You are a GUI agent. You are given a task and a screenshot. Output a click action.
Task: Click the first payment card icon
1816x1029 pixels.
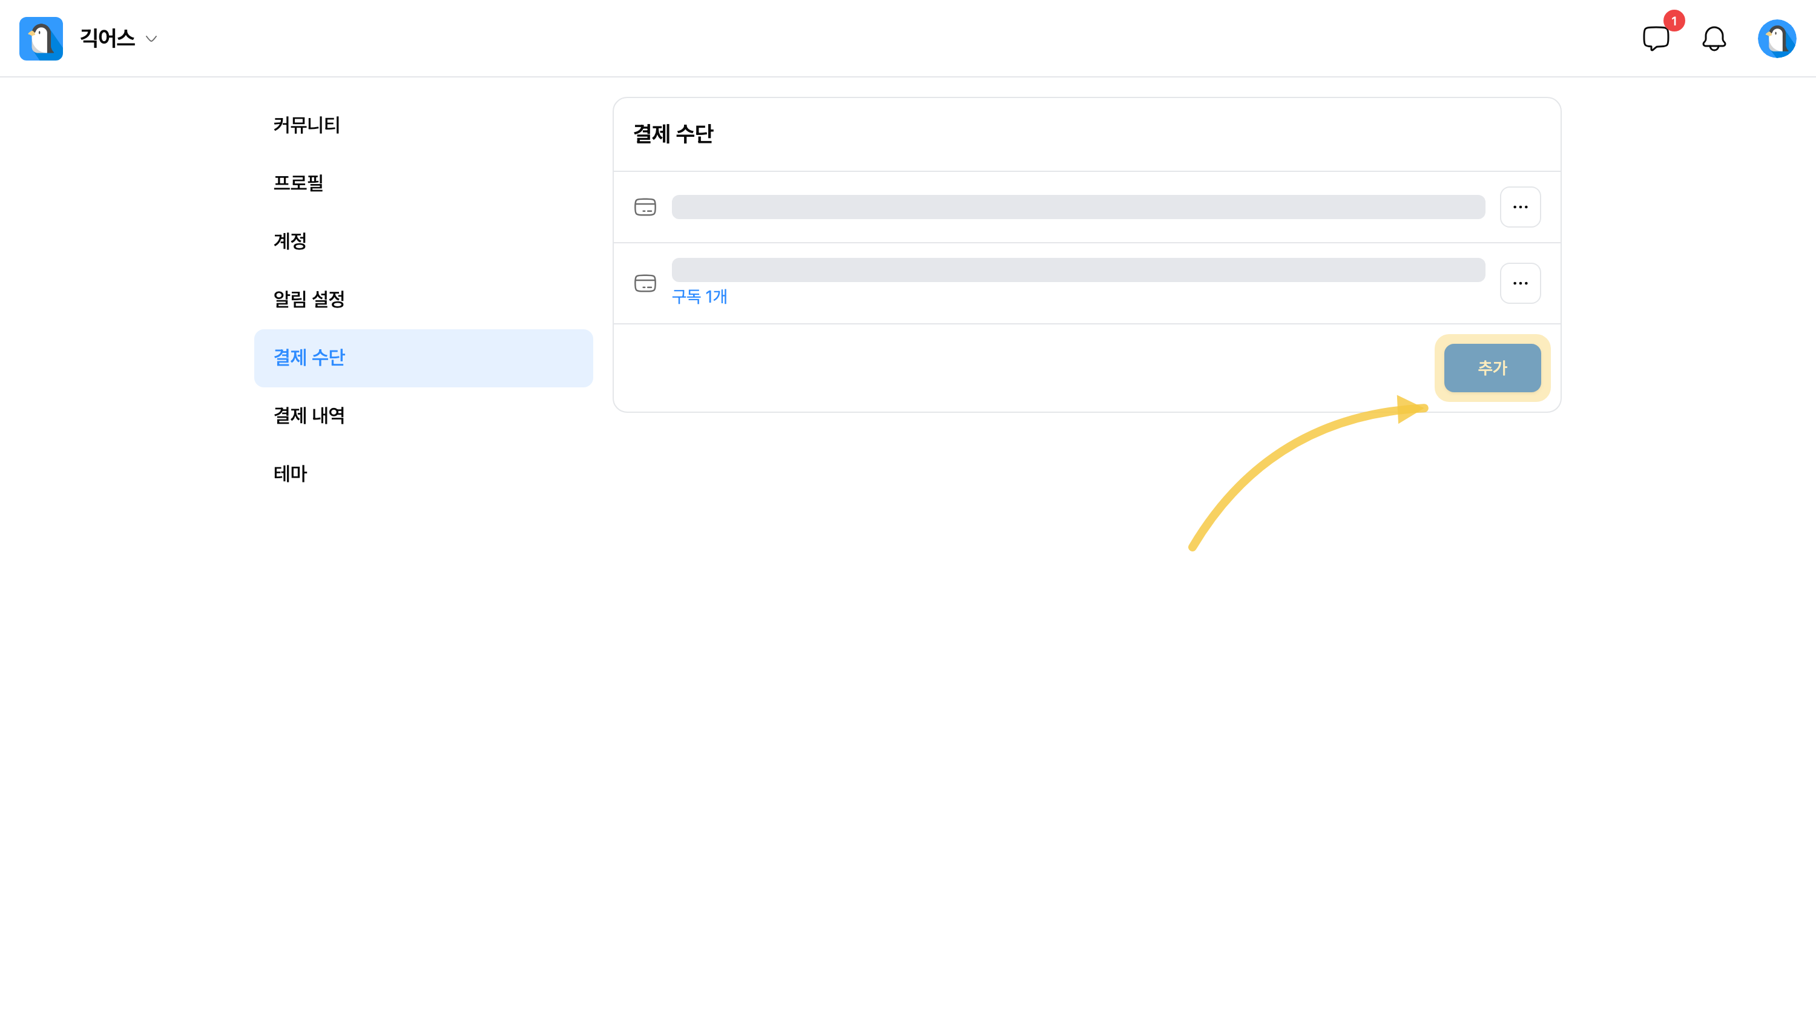click(x=645, y=207)
